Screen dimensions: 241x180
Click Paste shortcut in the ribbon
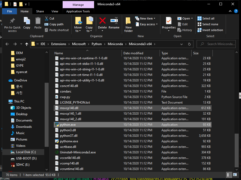[x=57, y=30]
